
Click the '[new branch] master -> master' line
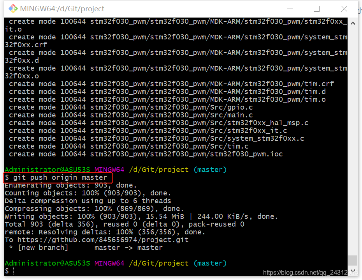coord(86,248)
